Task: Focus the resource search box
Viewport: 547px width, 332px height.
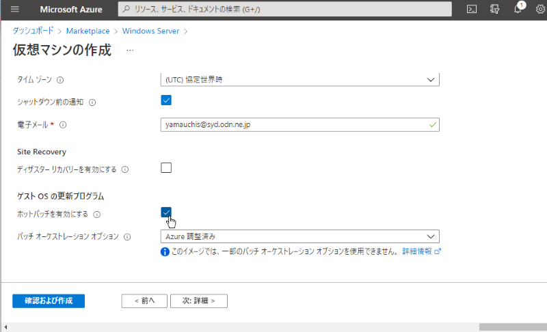Action: pyautogui.click(x=284, y=9)
